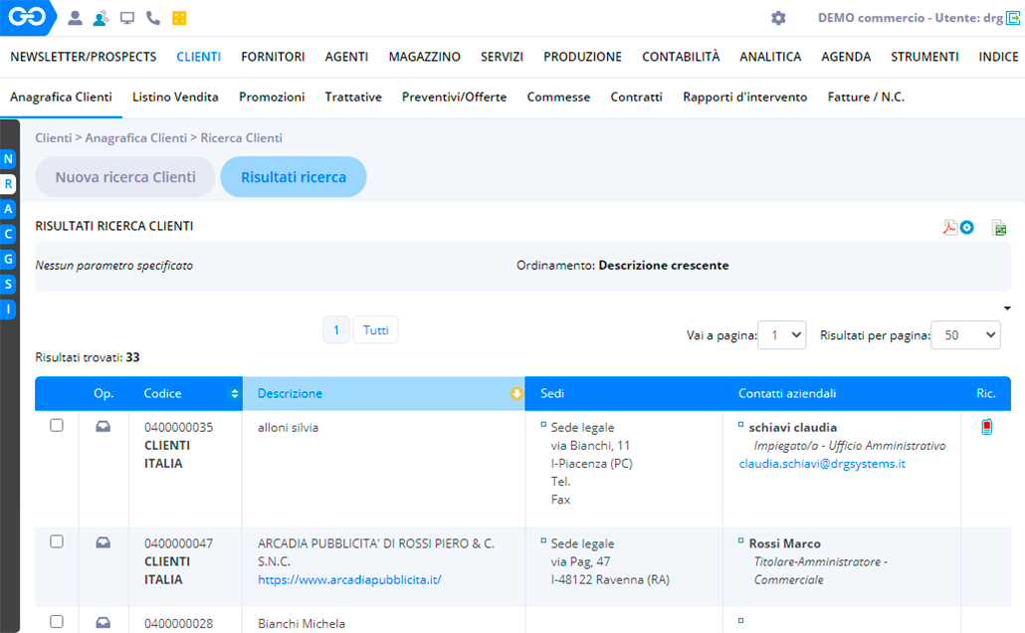
Task: Check the box for Bianchi Michela
Action: [57, 621]
